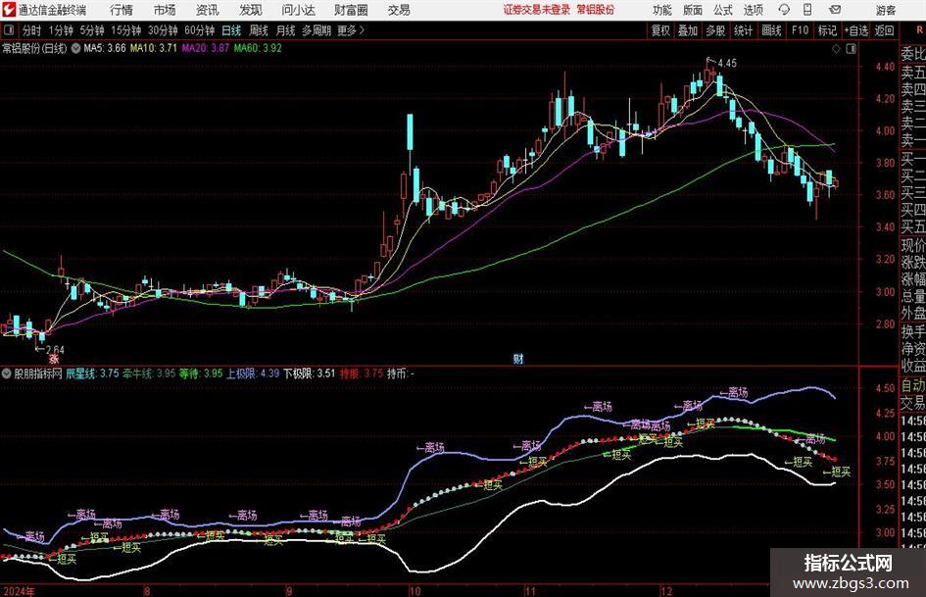926x597 pixels.
Task: Switch to the 5分钟 period tab
Action: 92,30
